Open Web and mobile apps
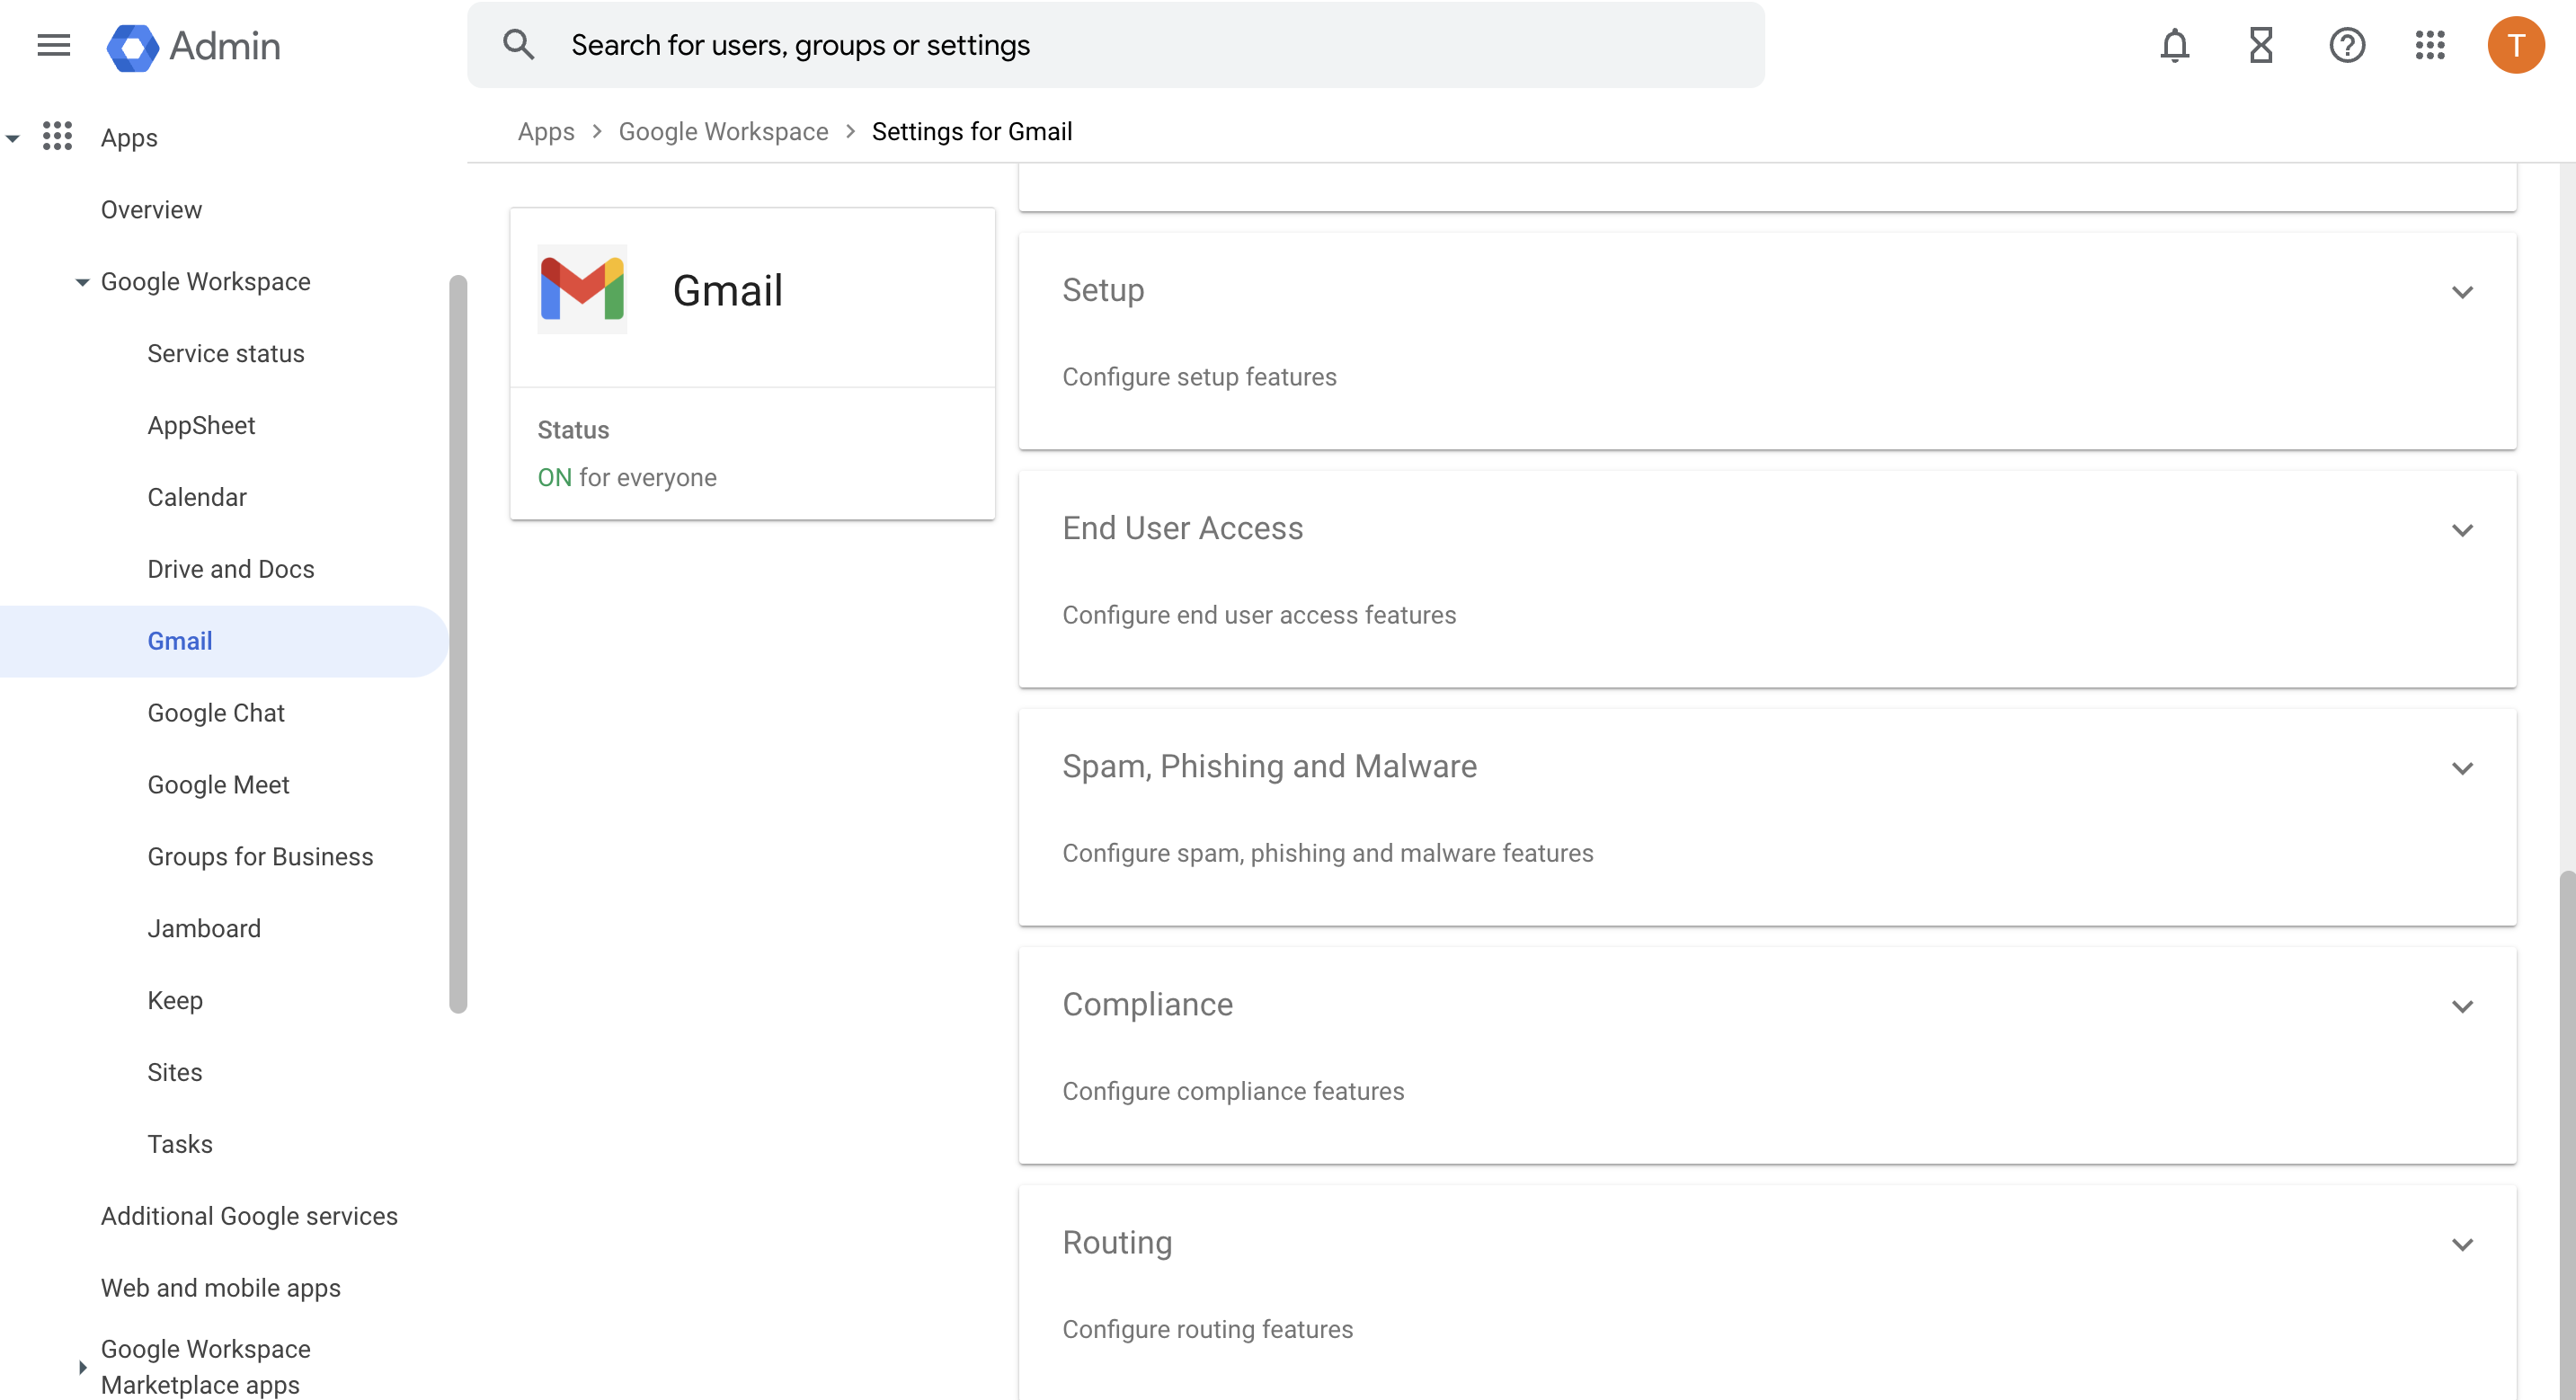Viewport: 2576px width, 1400px height. 221,1288
